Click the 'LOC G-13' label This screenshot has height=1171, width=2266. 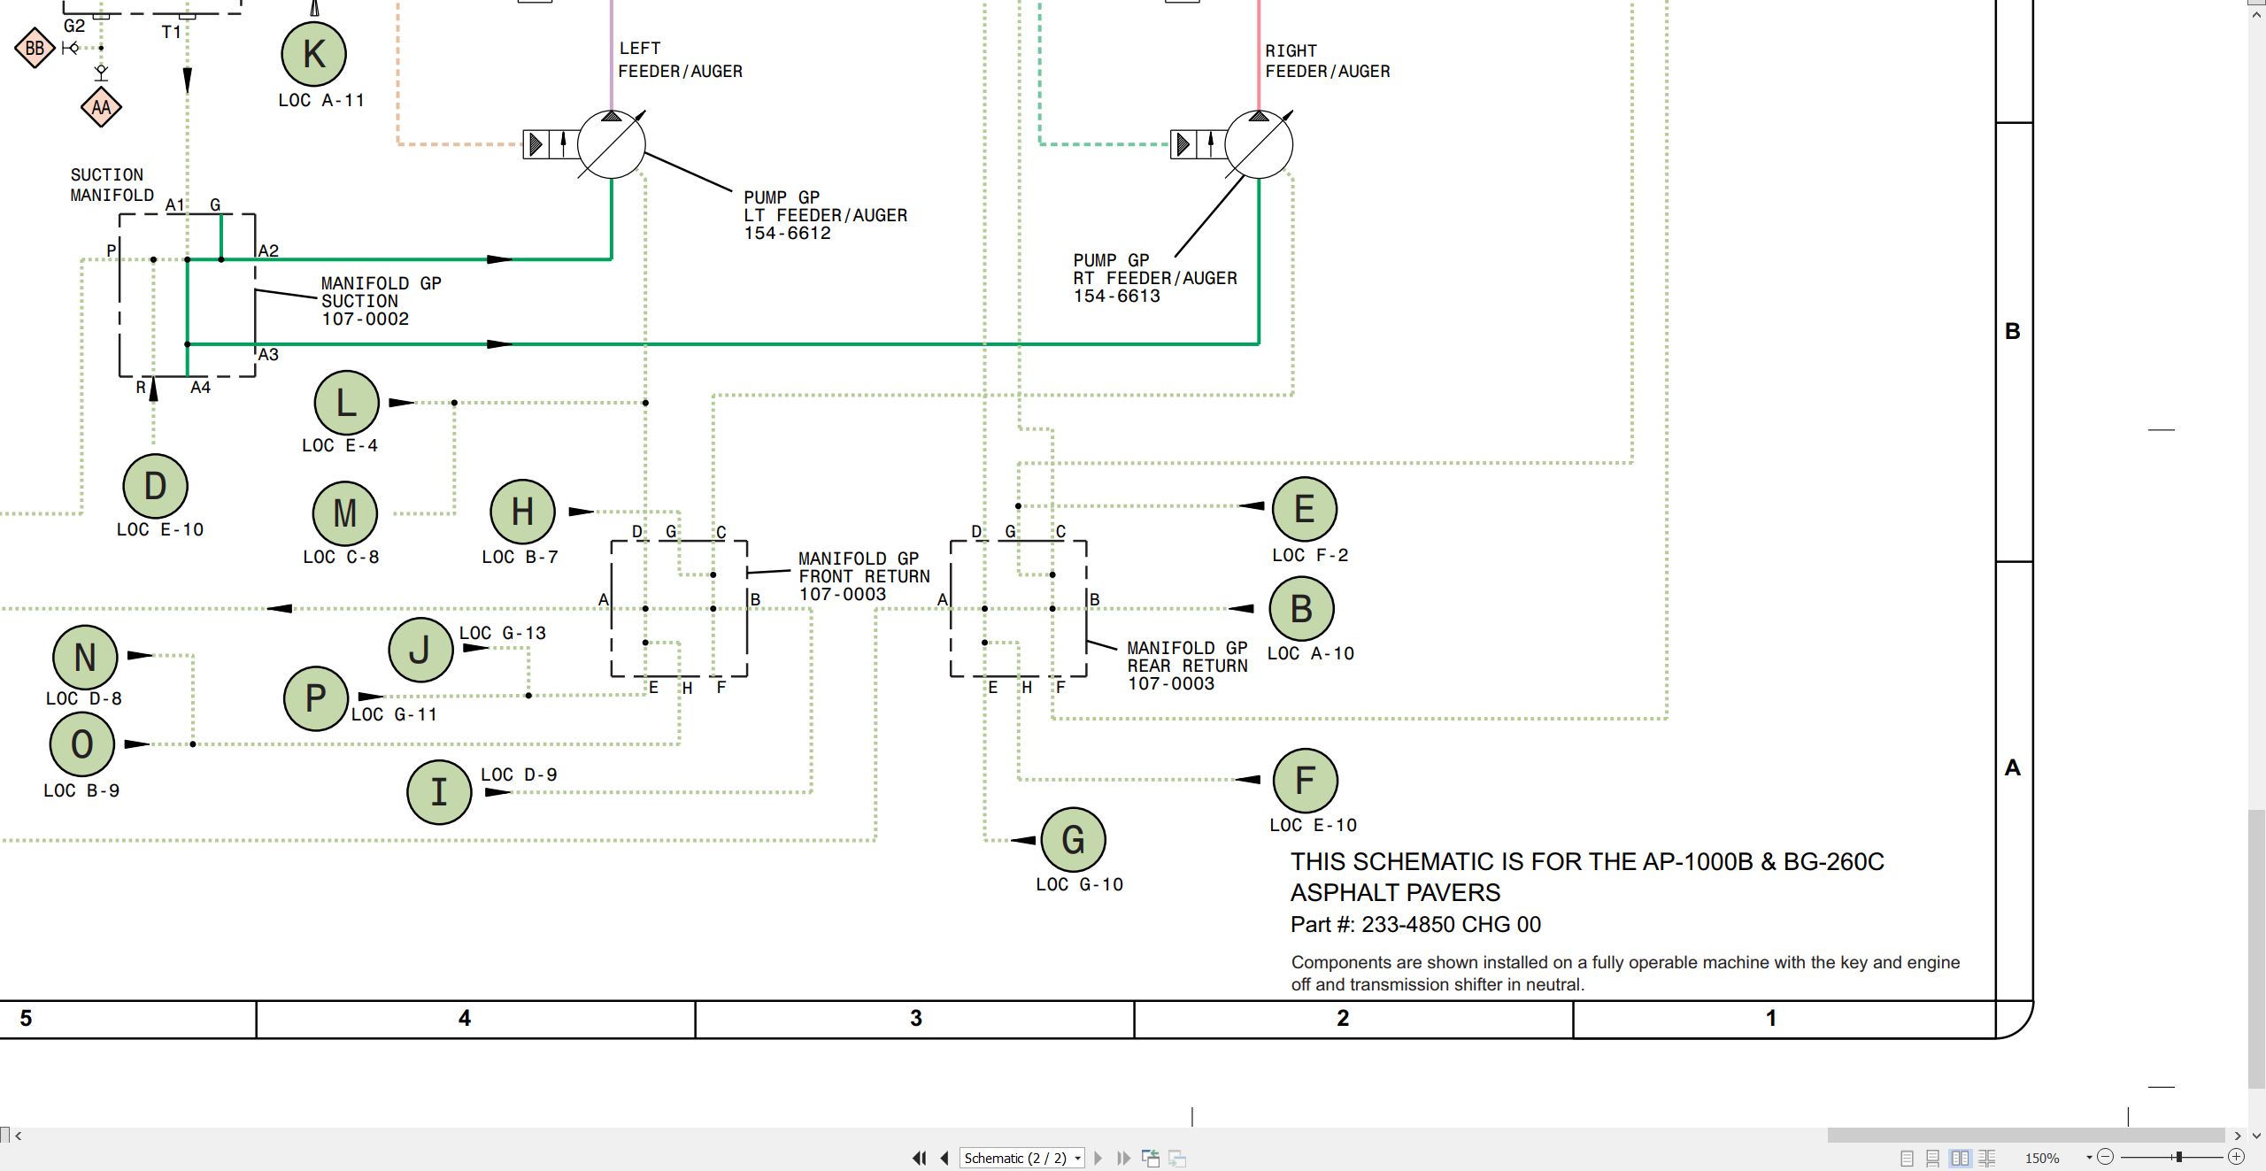point(502,634)
